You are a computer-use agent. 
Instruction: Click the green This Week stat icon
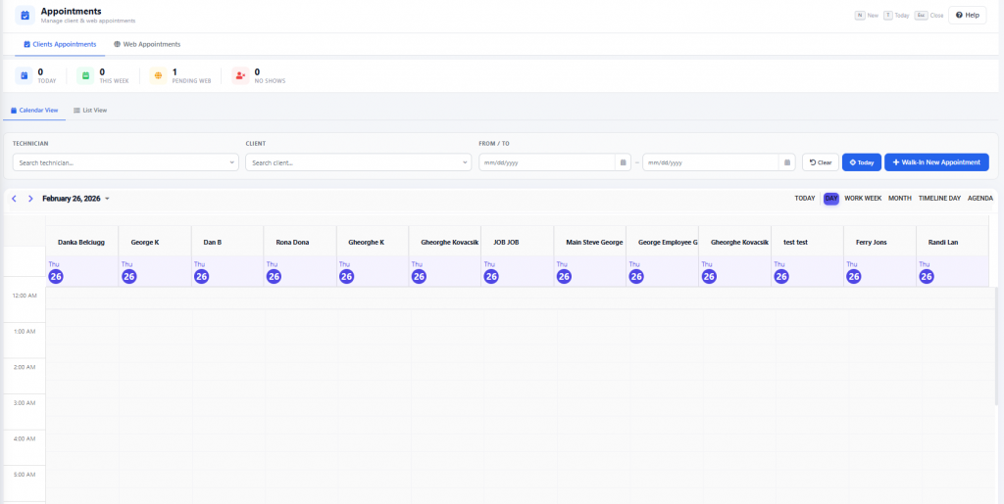[x=85, y=75]
